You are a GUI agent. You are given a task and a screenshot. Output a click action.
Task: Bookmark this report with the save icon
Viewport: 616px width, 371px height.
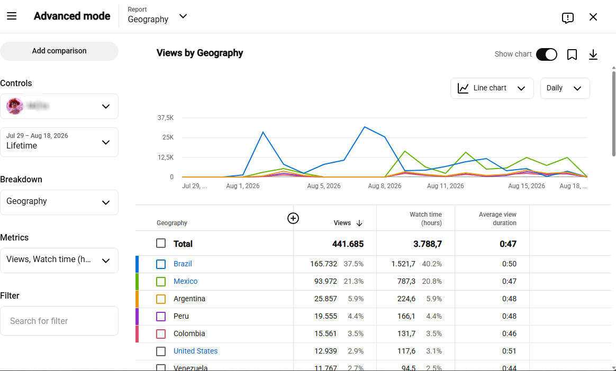pos(572,54)
